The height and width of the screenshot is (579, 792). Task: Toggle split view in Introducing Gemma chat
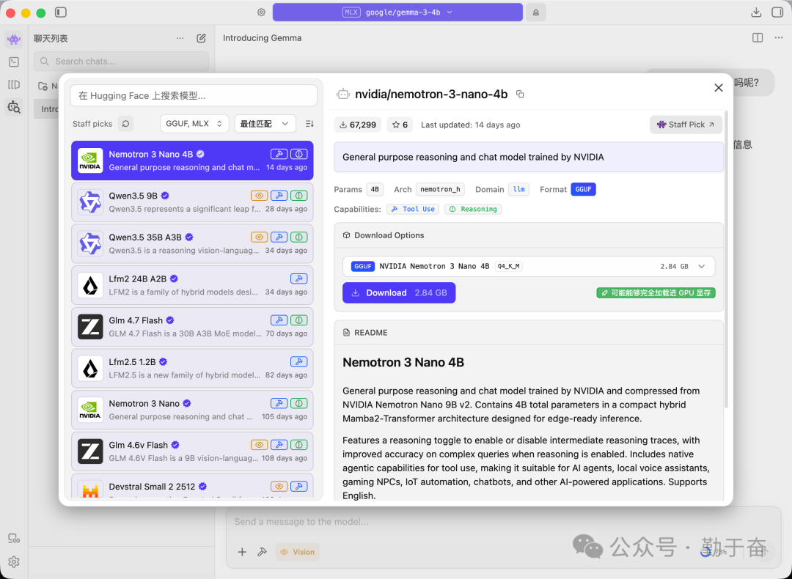coord(757,38)
